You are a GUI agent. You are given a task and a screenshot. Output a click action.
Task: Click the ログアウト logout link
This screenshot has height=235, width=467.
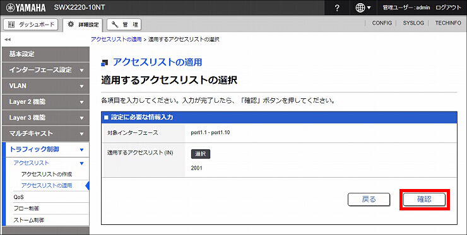pyautogui.click(x=448, y=8)
